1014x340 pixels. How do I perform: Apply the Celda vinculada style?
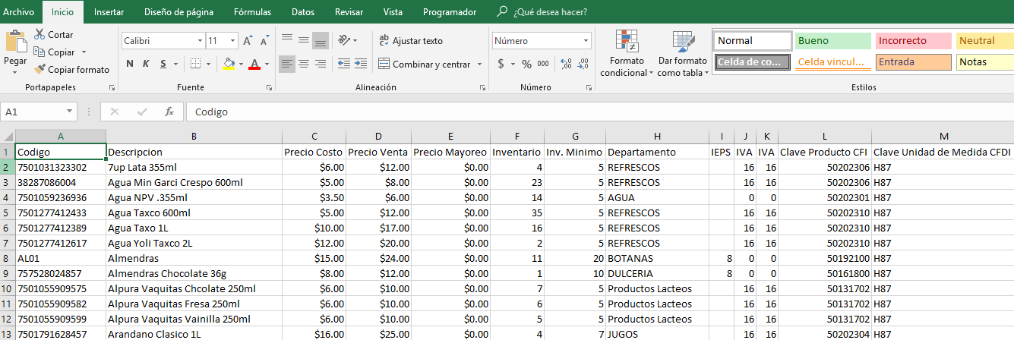[x=832, y=62]
